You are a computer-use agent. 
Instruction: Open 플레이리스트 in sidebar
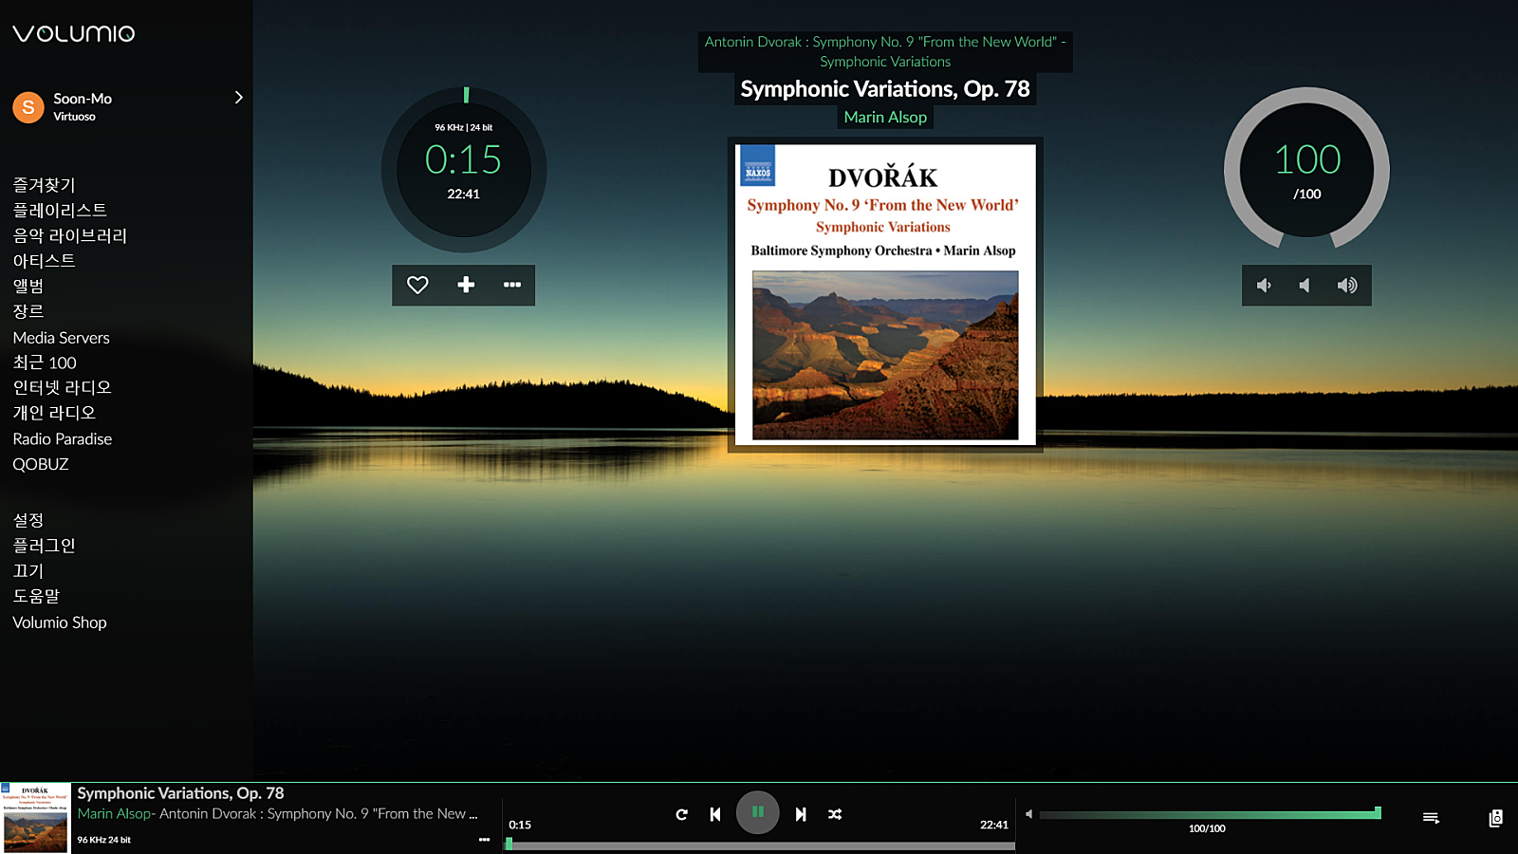pyautogui.click(x=60, y=210)
